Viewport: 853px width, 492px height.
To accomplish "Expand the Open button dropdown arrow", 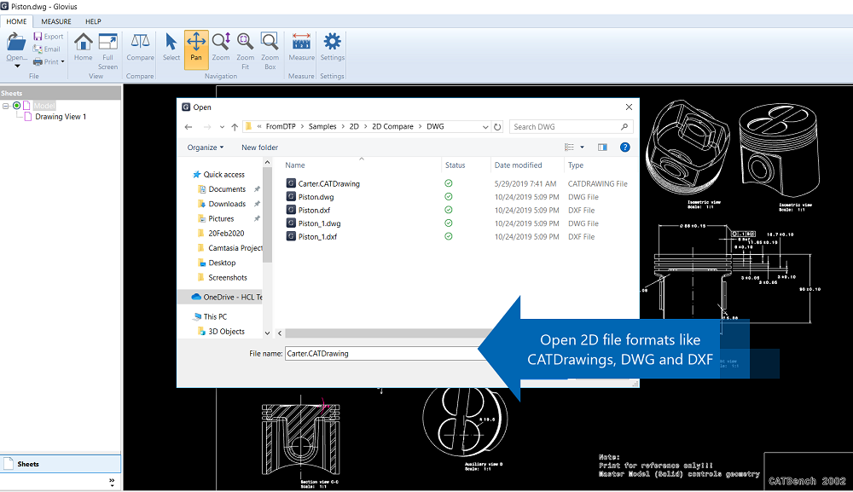I will coord(17,67).
